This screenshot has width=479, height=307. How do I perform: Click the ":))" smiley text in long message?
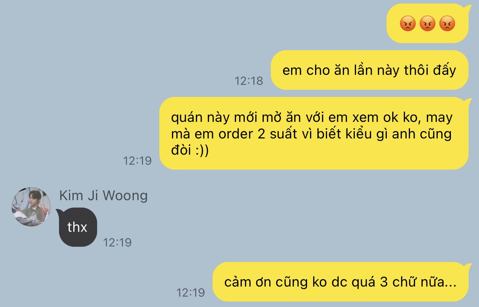[x=201, y=151]
